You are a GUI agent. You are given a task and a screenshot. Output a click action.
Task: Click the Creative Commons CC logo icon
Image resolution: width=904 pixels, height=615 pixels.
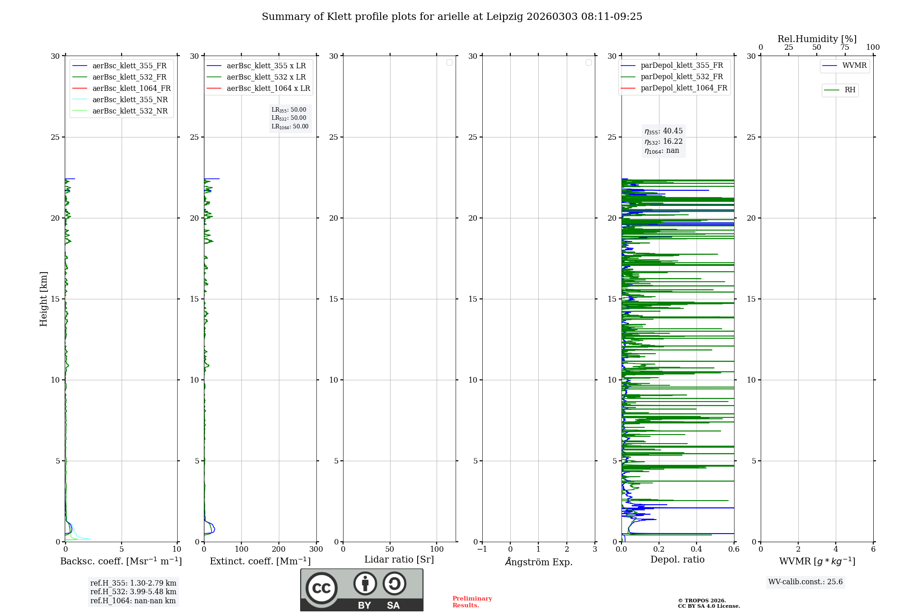[x=321, y=588]
